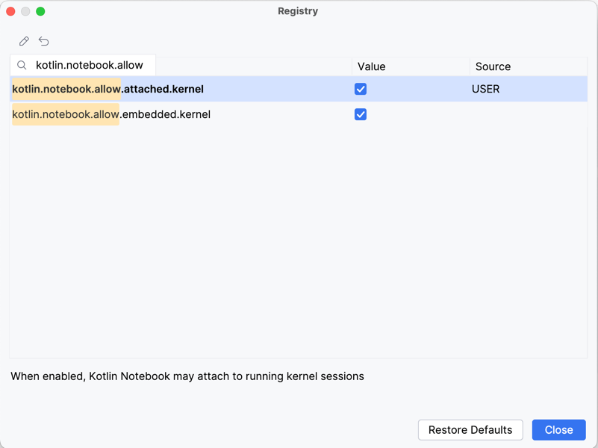This screenshot has height=448, width=598.
Task: Clear the kotlin.notebook.allow search text
Action: pos(90,66)
